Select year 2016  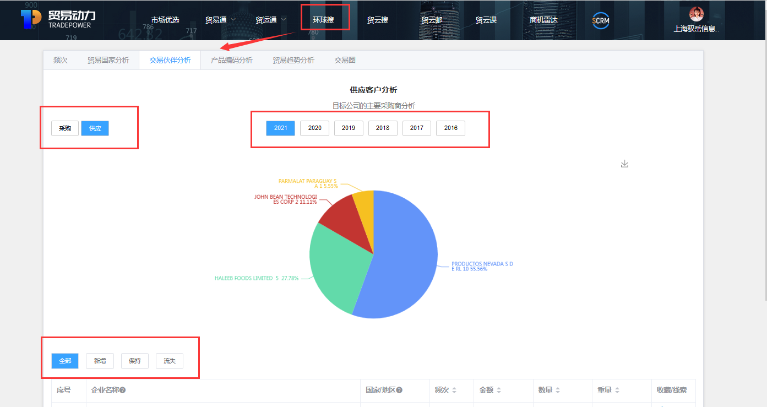[x=450, y=128]
